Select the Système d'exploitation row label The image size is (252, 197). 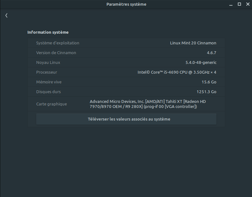click(58, 43)
